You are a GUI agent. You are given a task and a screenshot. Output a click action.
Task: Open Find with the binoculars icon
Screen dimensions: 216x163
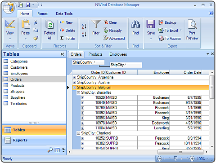tap(135, 24)
